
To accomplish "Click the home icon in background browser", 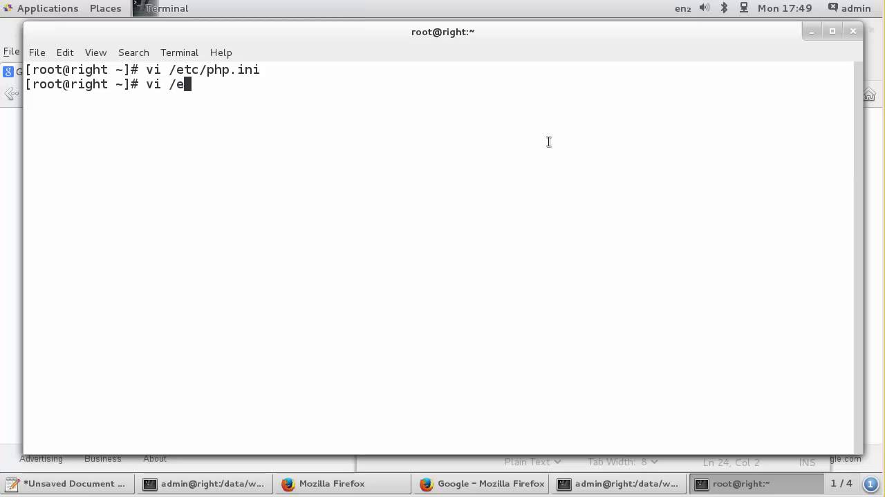I will tap(870, 95).
